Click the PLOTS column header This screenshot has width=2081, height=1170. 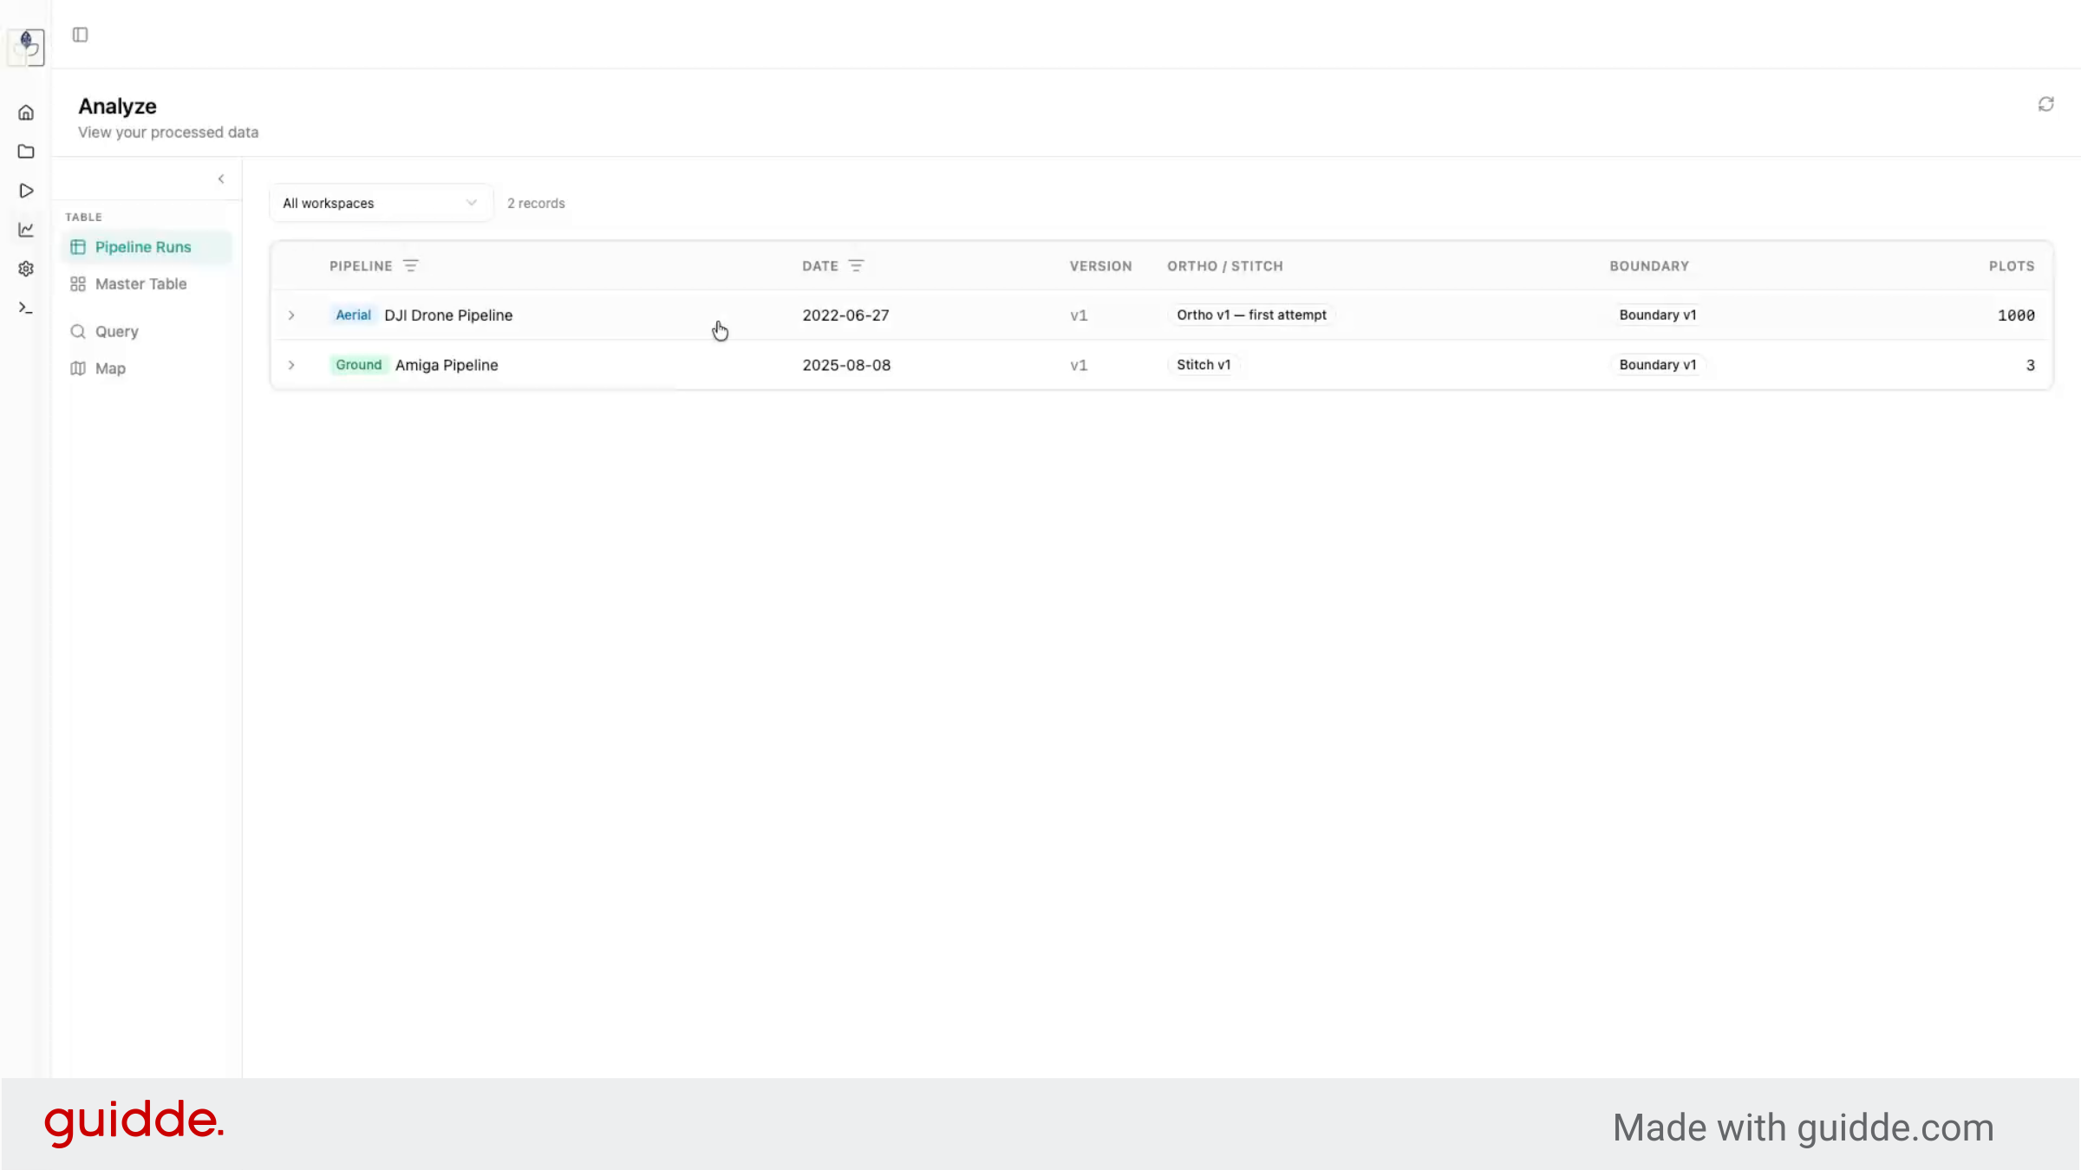coord(2012,266)
